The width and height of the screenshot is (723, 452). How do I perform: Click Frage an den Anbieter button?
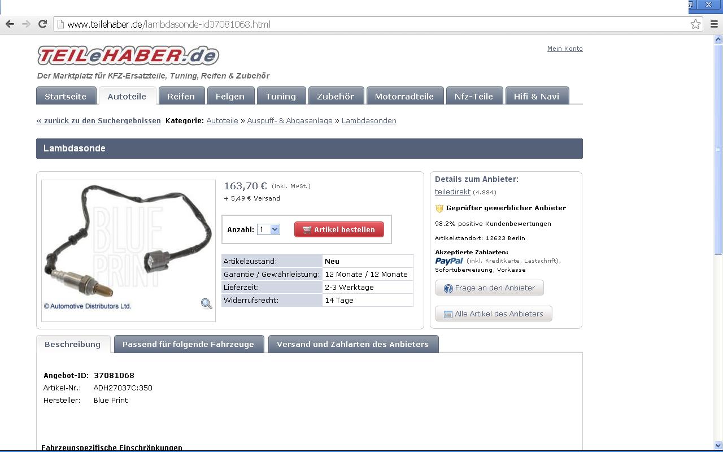pos(489,288)
